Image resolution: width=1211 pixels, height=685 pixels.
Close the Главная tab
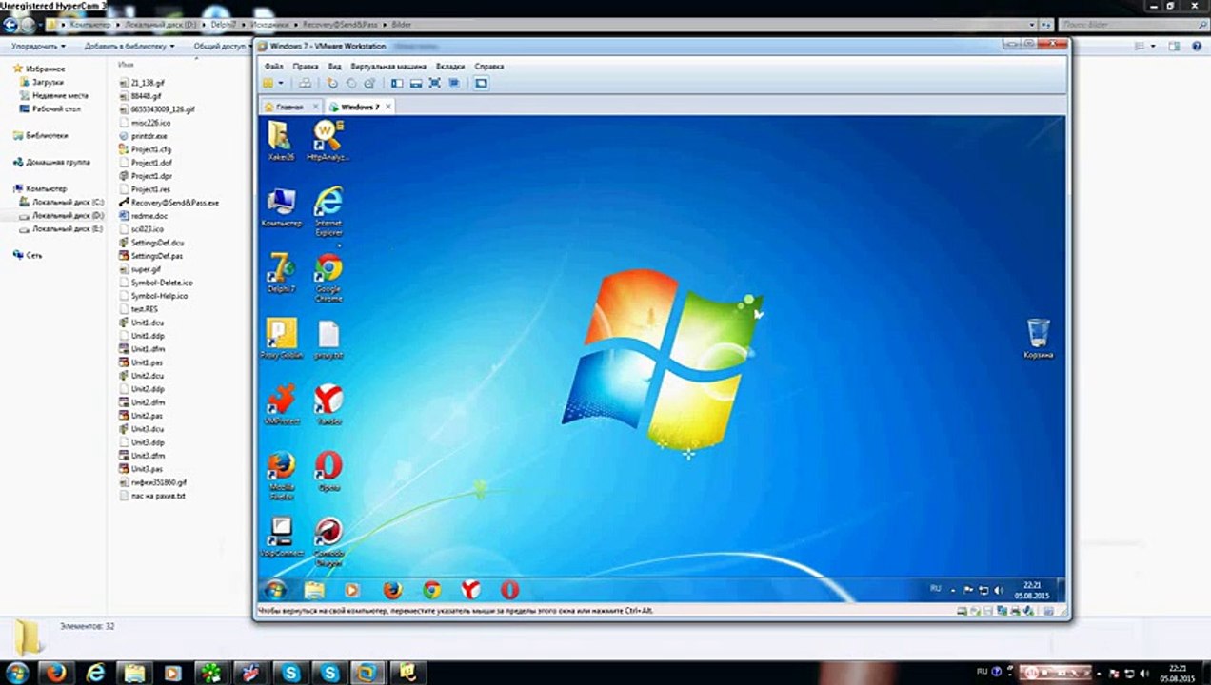314,108
